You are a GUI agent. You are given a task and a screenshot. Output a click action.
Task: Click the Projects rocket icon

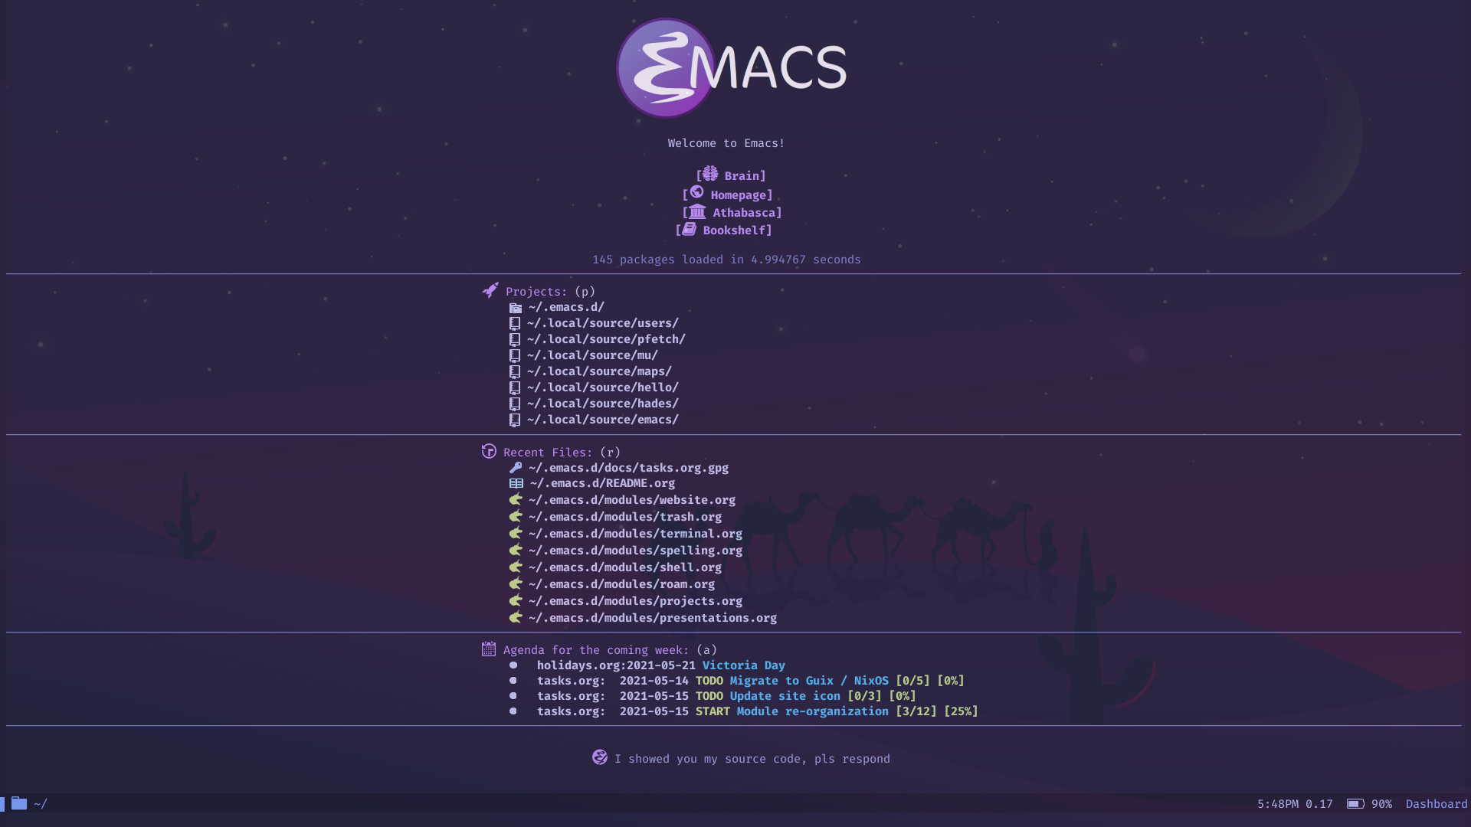point(489,291)
